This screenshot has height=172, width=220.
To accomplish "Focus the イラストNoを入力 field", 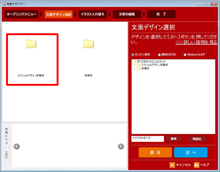I will [x=147, y=139].
